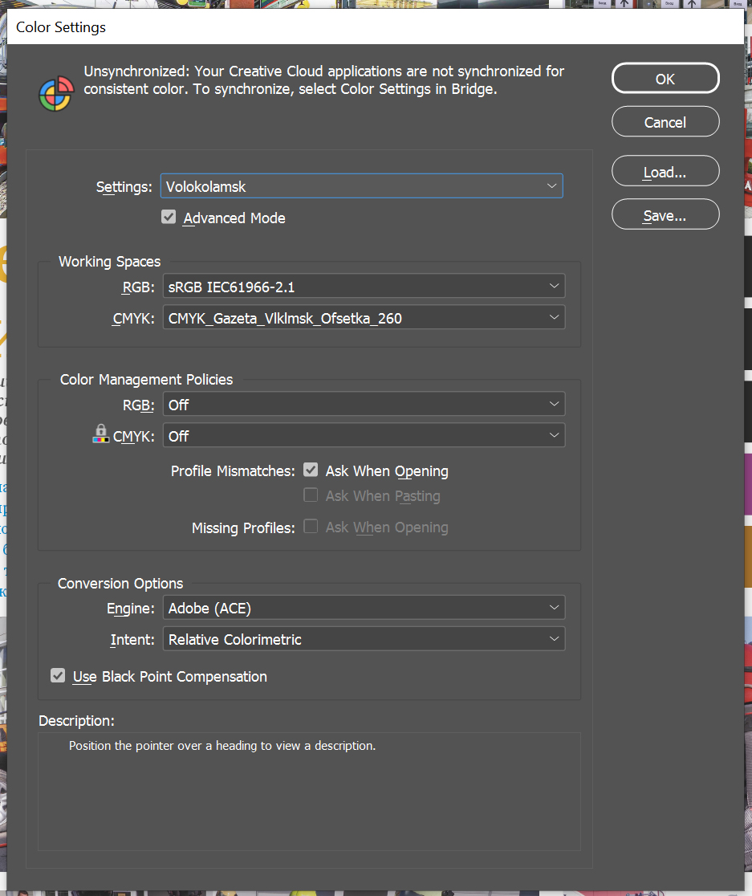Disable Use Black Point Compensation
752x896 pixels.
click(x=58, y=676)
